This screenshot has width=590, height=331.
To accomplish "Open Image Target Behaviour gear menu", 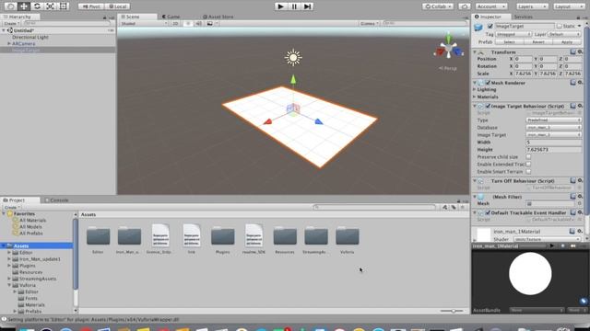I will [580, 106].
